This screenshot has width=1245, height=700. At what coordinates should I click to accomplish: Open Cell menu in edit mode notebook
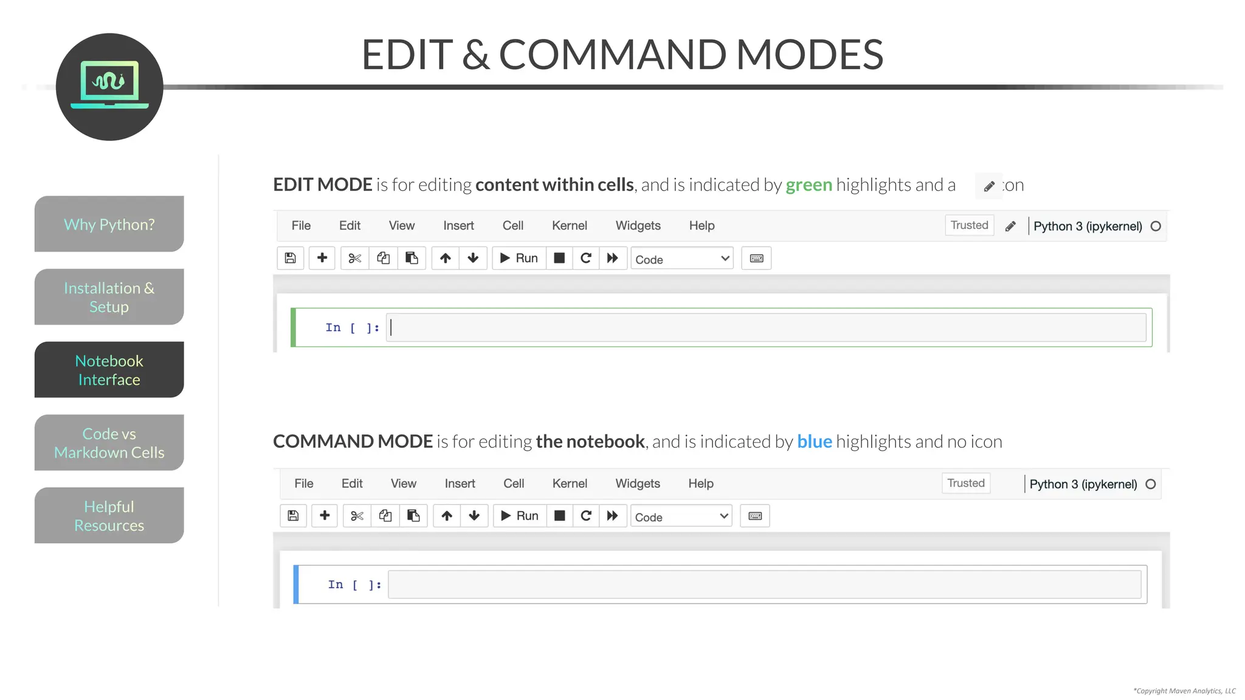pyautogui.click(x=513, y=225)
